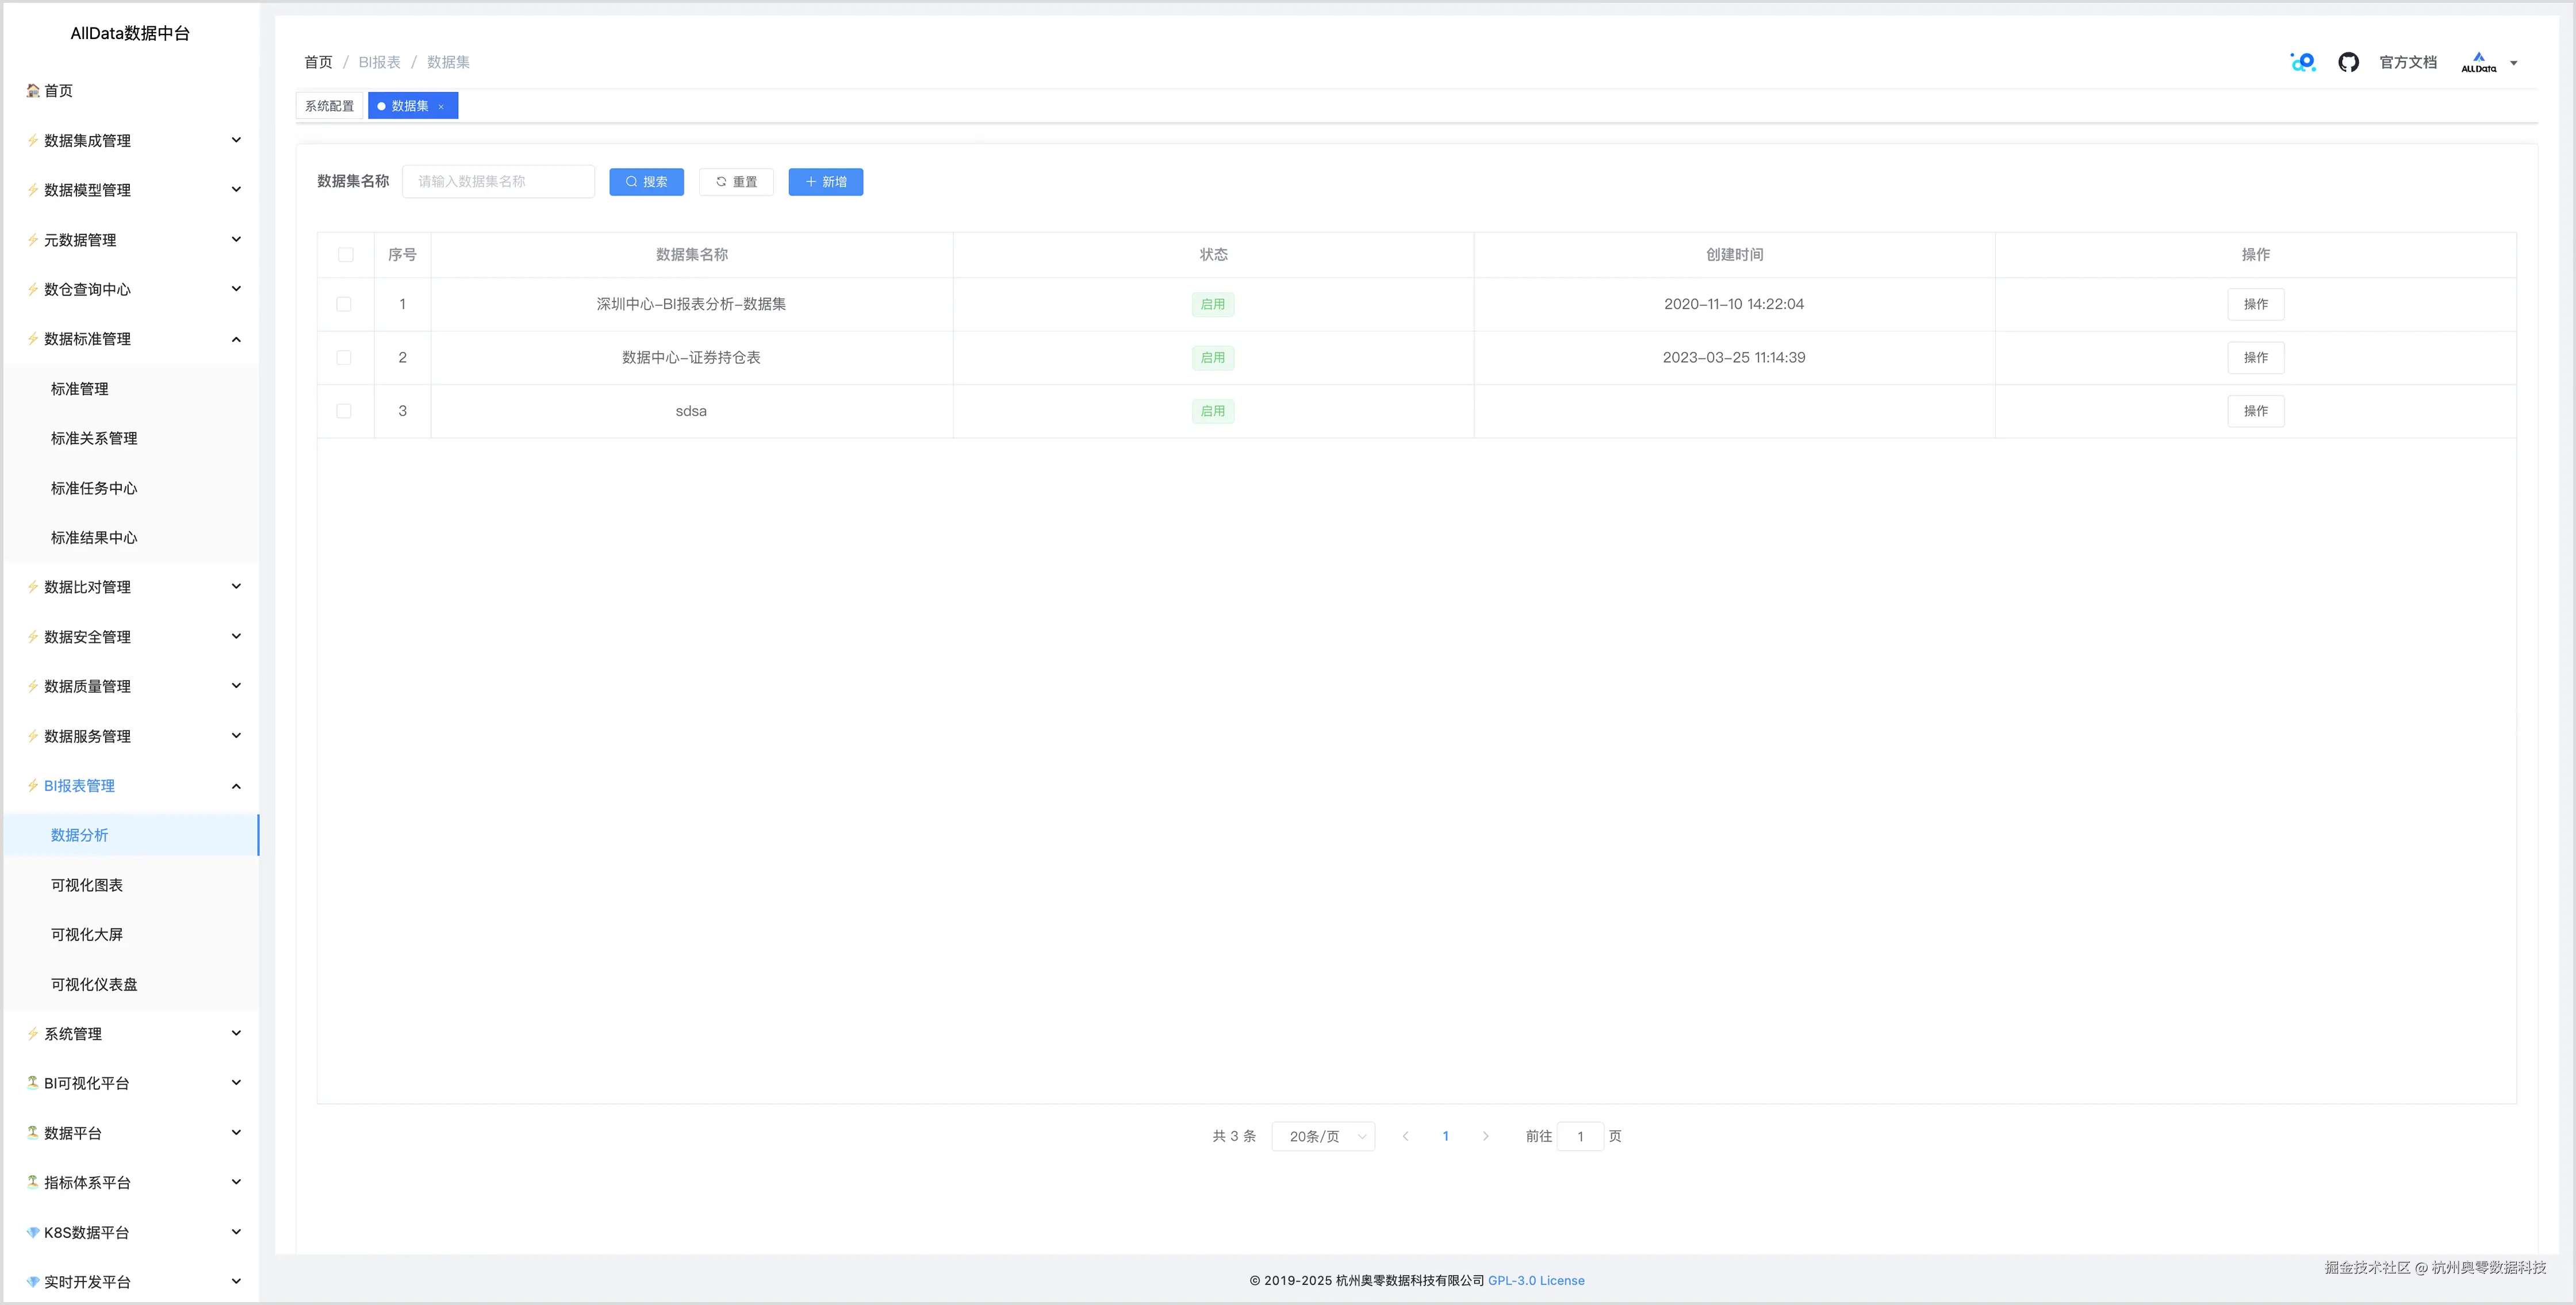This screenshot has height=1305, width=2576.
Task: Expand the 元数据管理 menu chevron
Action: pyautogui.click(x=236, y=239)
